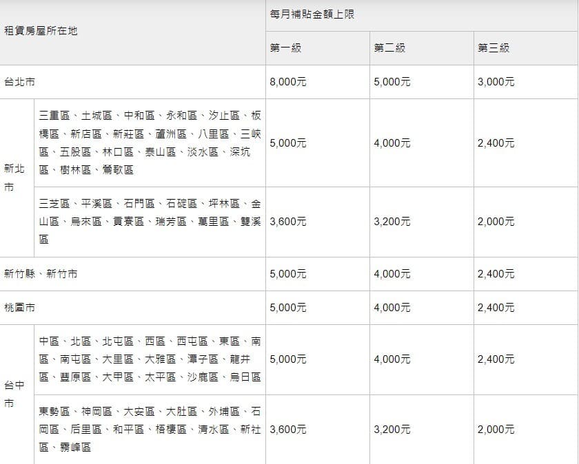Image resolution: width=579 pixels, height=464 pixels.
Task: Click the district list starting with 中區、北區
Action: point(150,359)
